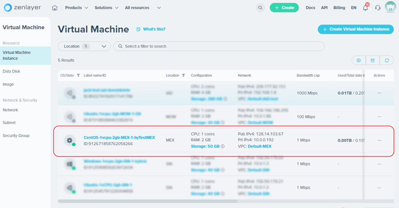Screen dimensions: 399x208
Task: Open the Default-MEX VPC link
Action: pyautogui.click(x=259, y=146)
